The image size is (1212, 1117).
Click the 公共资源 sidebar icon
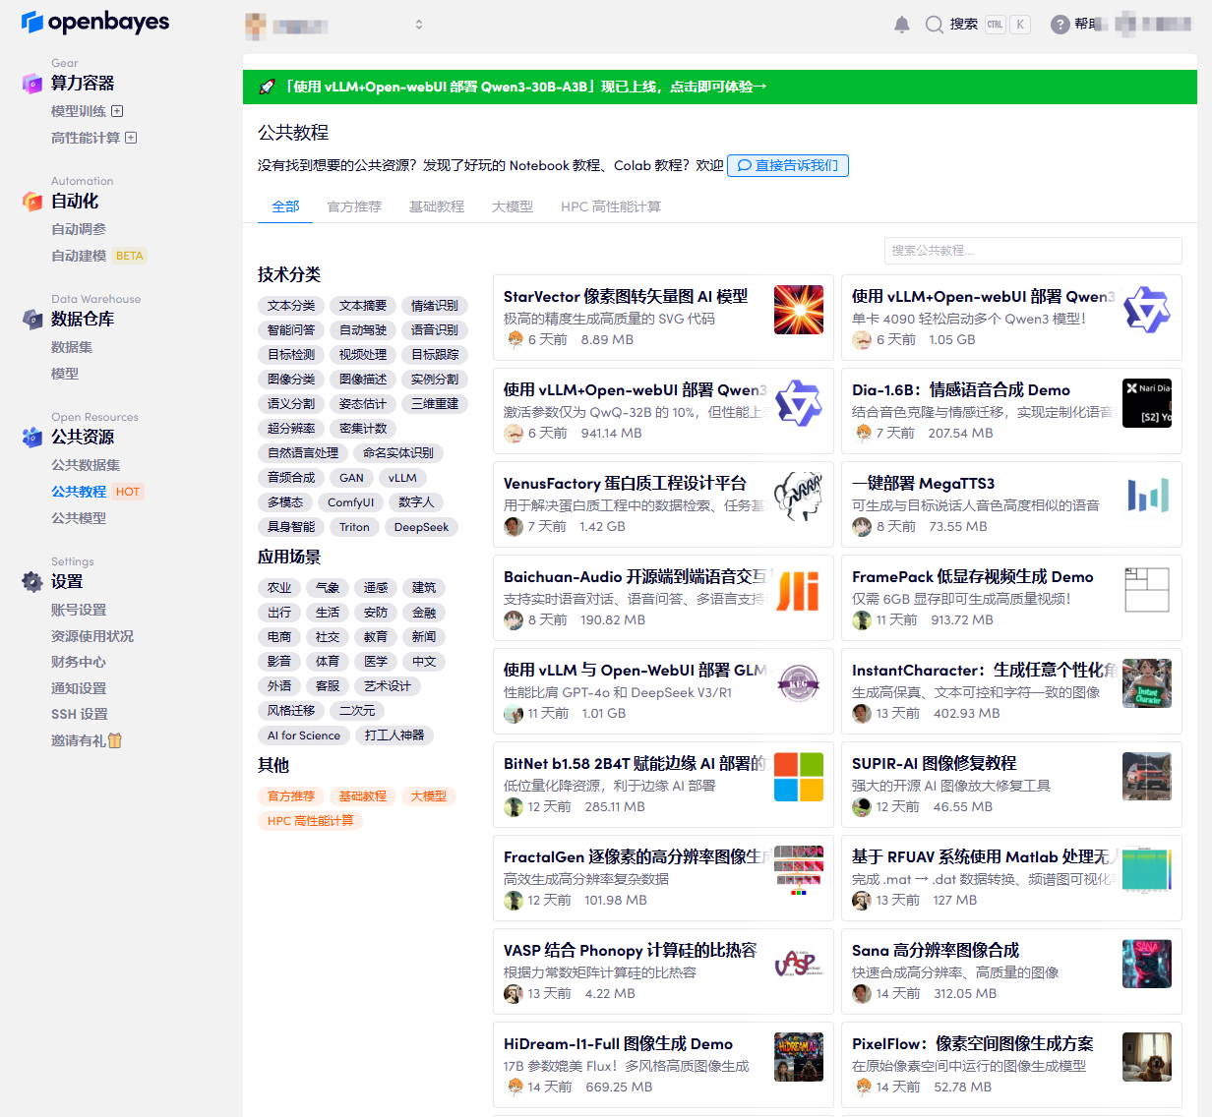32,438
